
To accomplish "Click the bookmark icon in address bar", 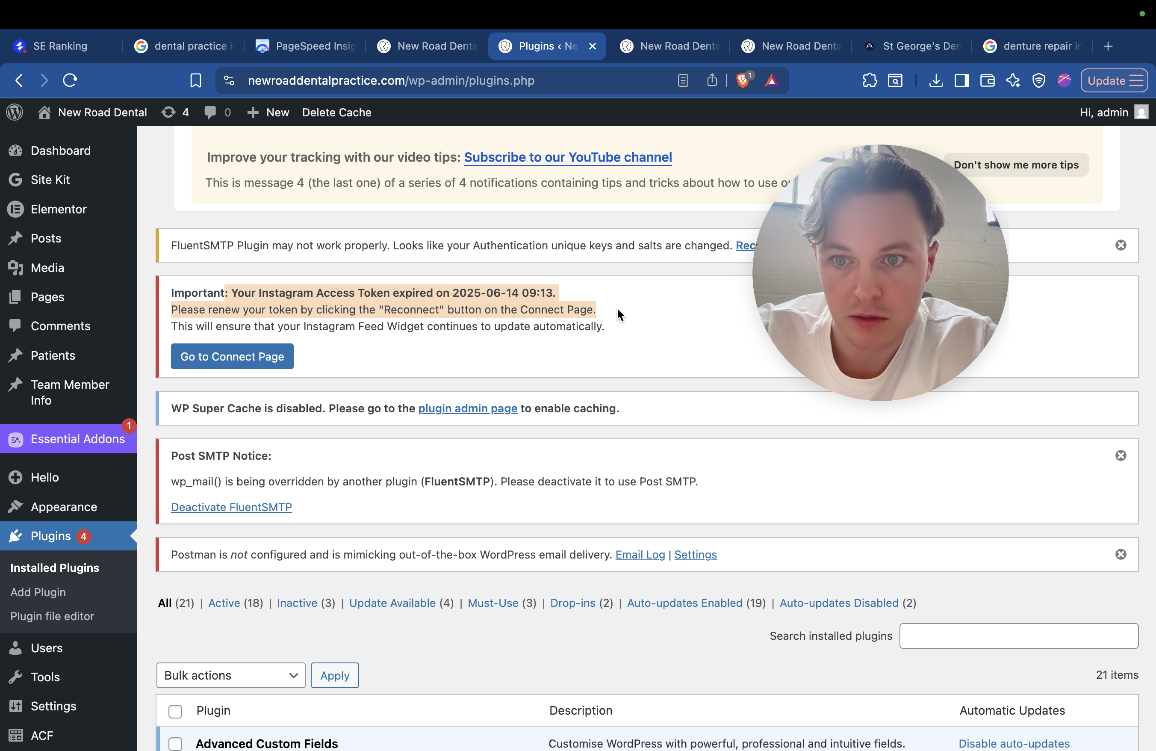I will pos(195,80).
